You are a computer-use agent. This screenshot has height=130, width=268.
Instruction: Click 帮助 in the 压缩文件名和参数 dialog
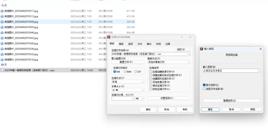click(185, 110)
